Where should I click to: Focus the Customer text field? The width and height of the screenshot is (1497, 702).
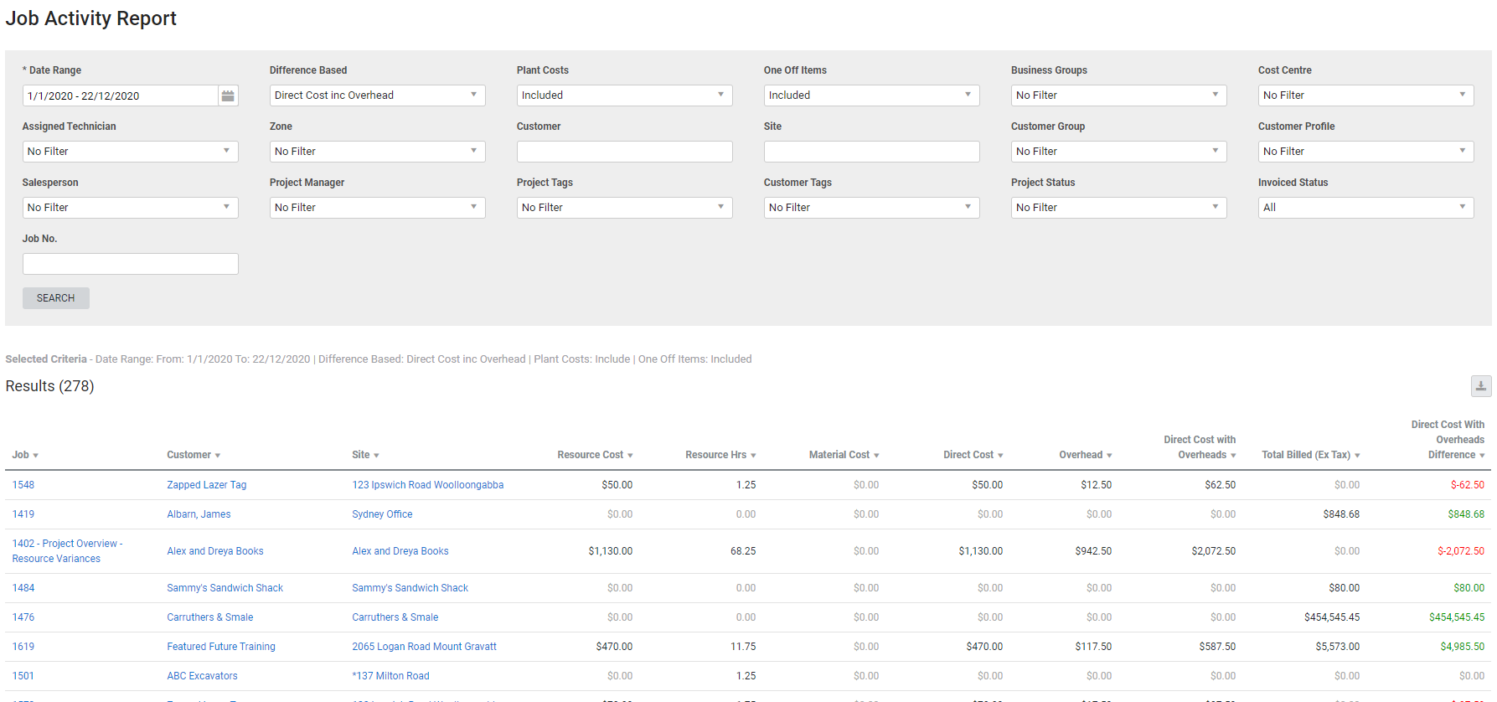624,152
